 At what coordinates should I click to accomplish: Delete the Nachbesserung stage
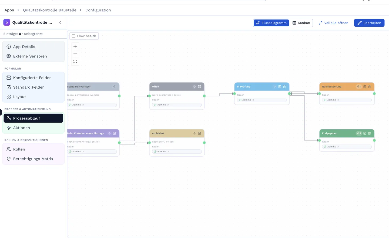pos(370,87)
